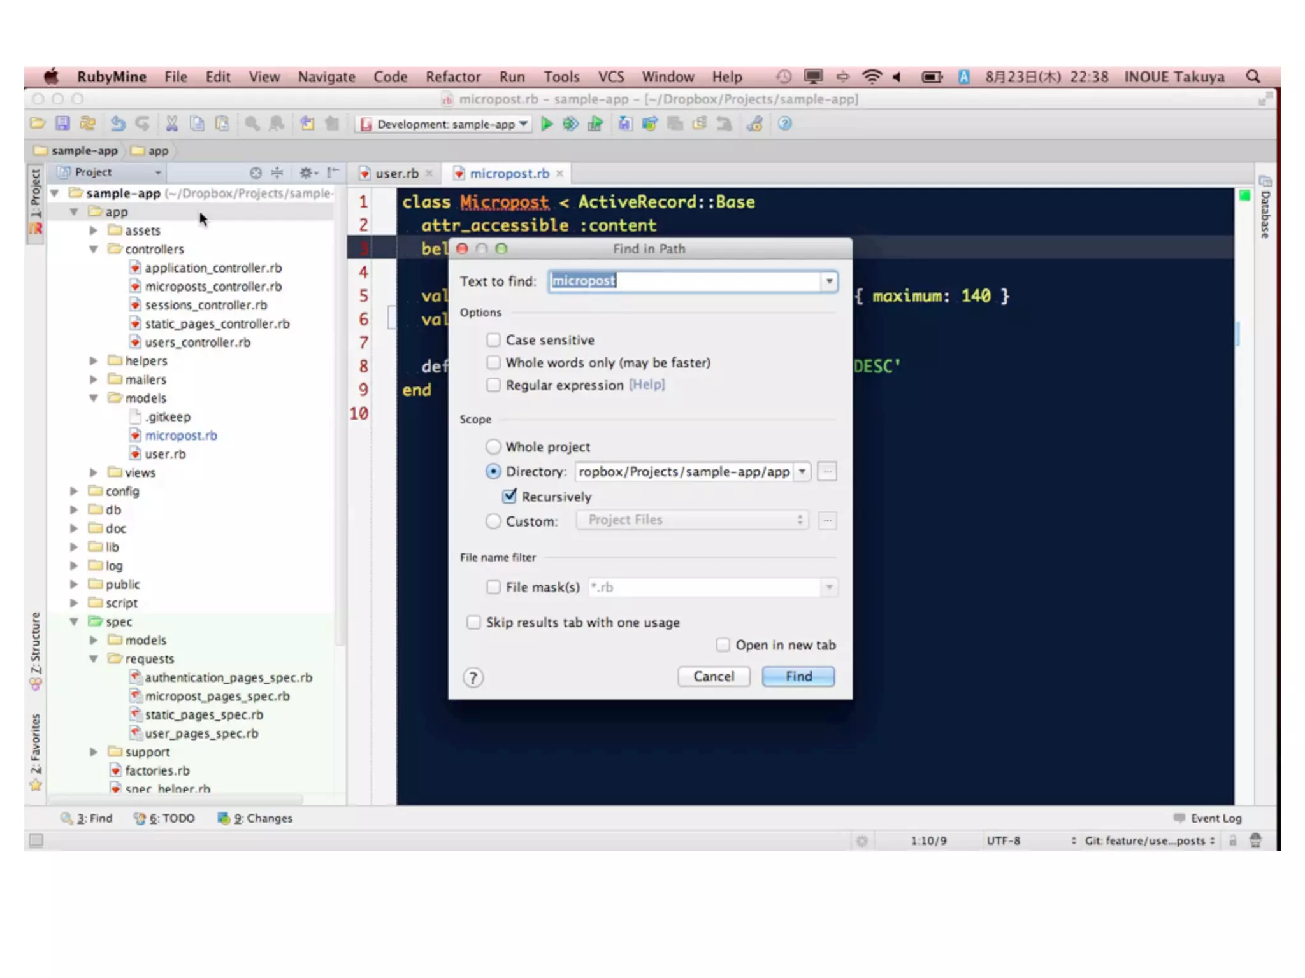Viewport: 1305px width, 978px height.
Task: Click the Save All toolbar icon
Action: click(x=62, y=124)
